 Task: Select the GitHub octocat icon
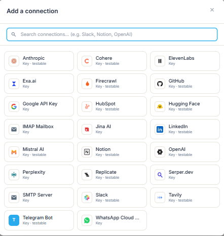click(x=160, y=84)
